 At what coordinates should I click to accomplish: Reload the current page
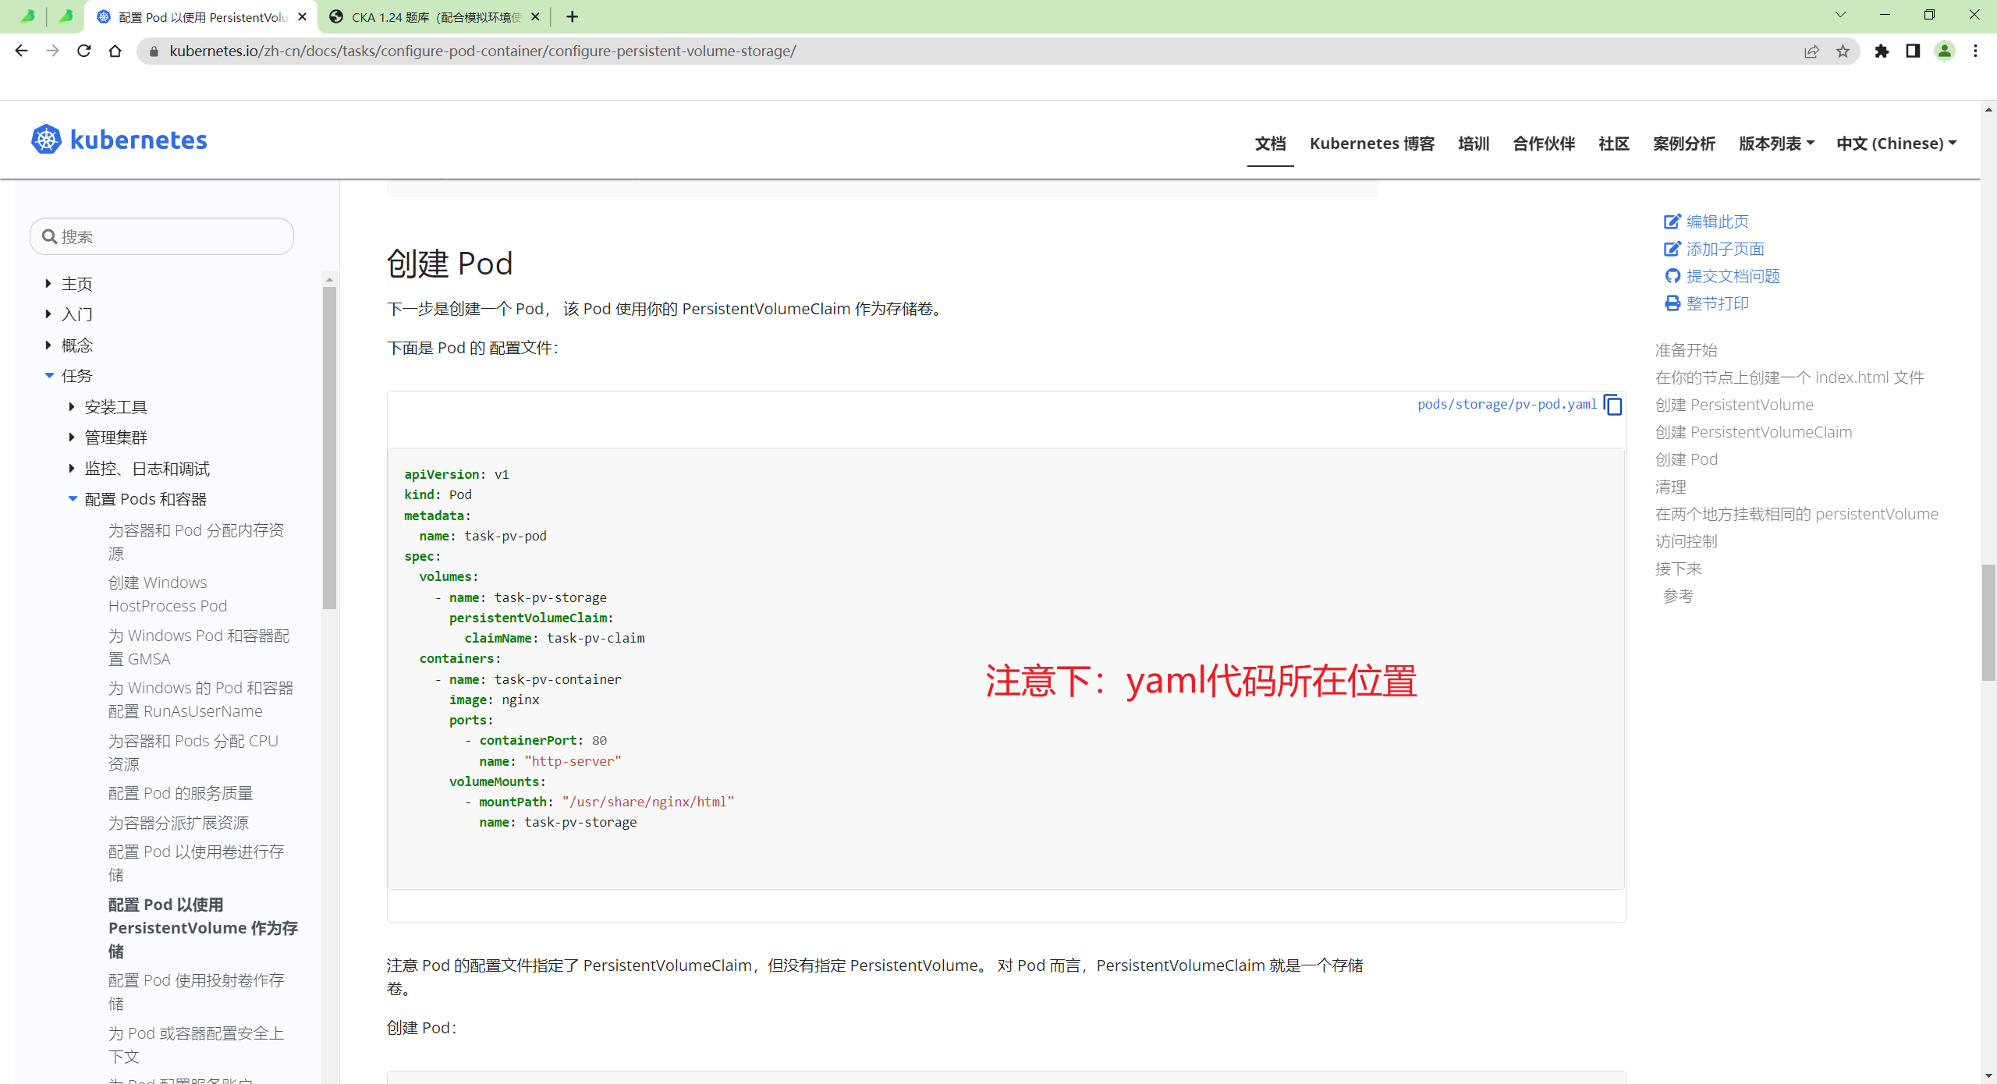[83, 51]
